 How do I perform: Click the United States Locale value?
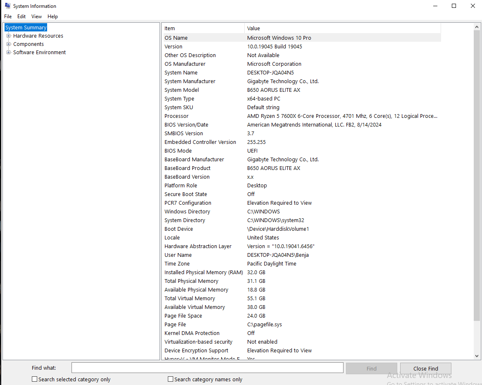coord(263,238)
